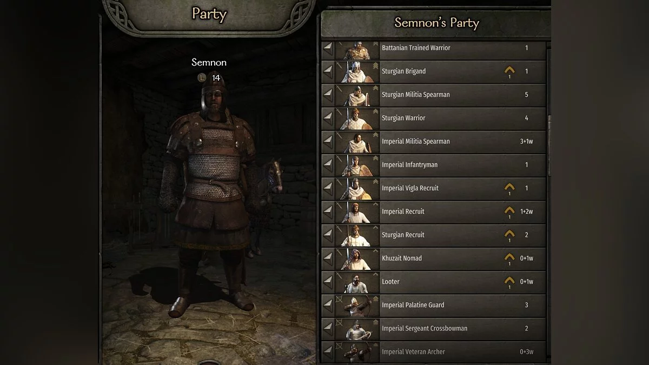This screenshot has width=649, height=365.
Task: Select the Sturgian Militia Spearman row
Action: 434,95
